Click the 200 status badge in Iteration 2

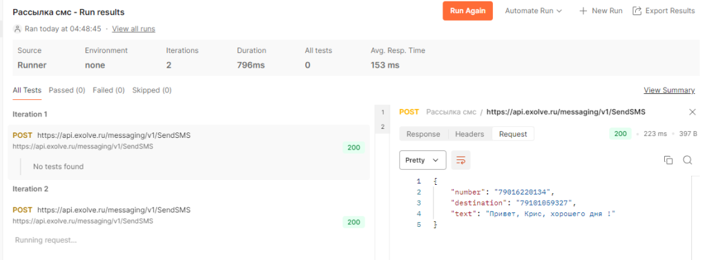click(x=354, y=222)
